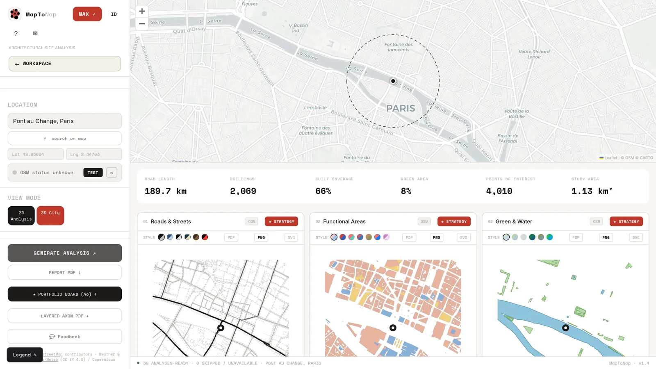Click OSM tag on Roads & Streets card
Viewport: 656px width, 369px height.
[252, 221]
